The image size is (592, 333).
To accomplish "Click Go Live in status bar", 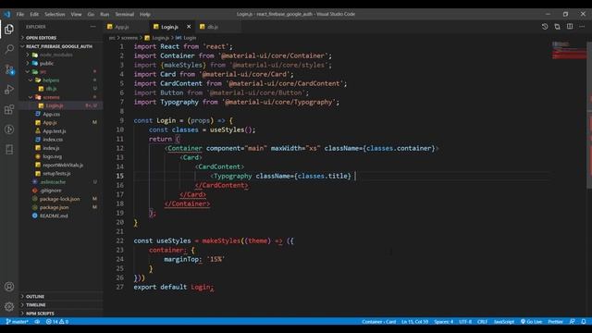I will click(x=531, y=322).
